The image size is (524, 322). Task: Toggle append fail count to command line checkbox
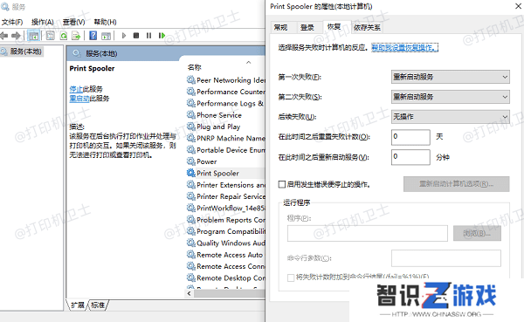[x=291, y=277]
